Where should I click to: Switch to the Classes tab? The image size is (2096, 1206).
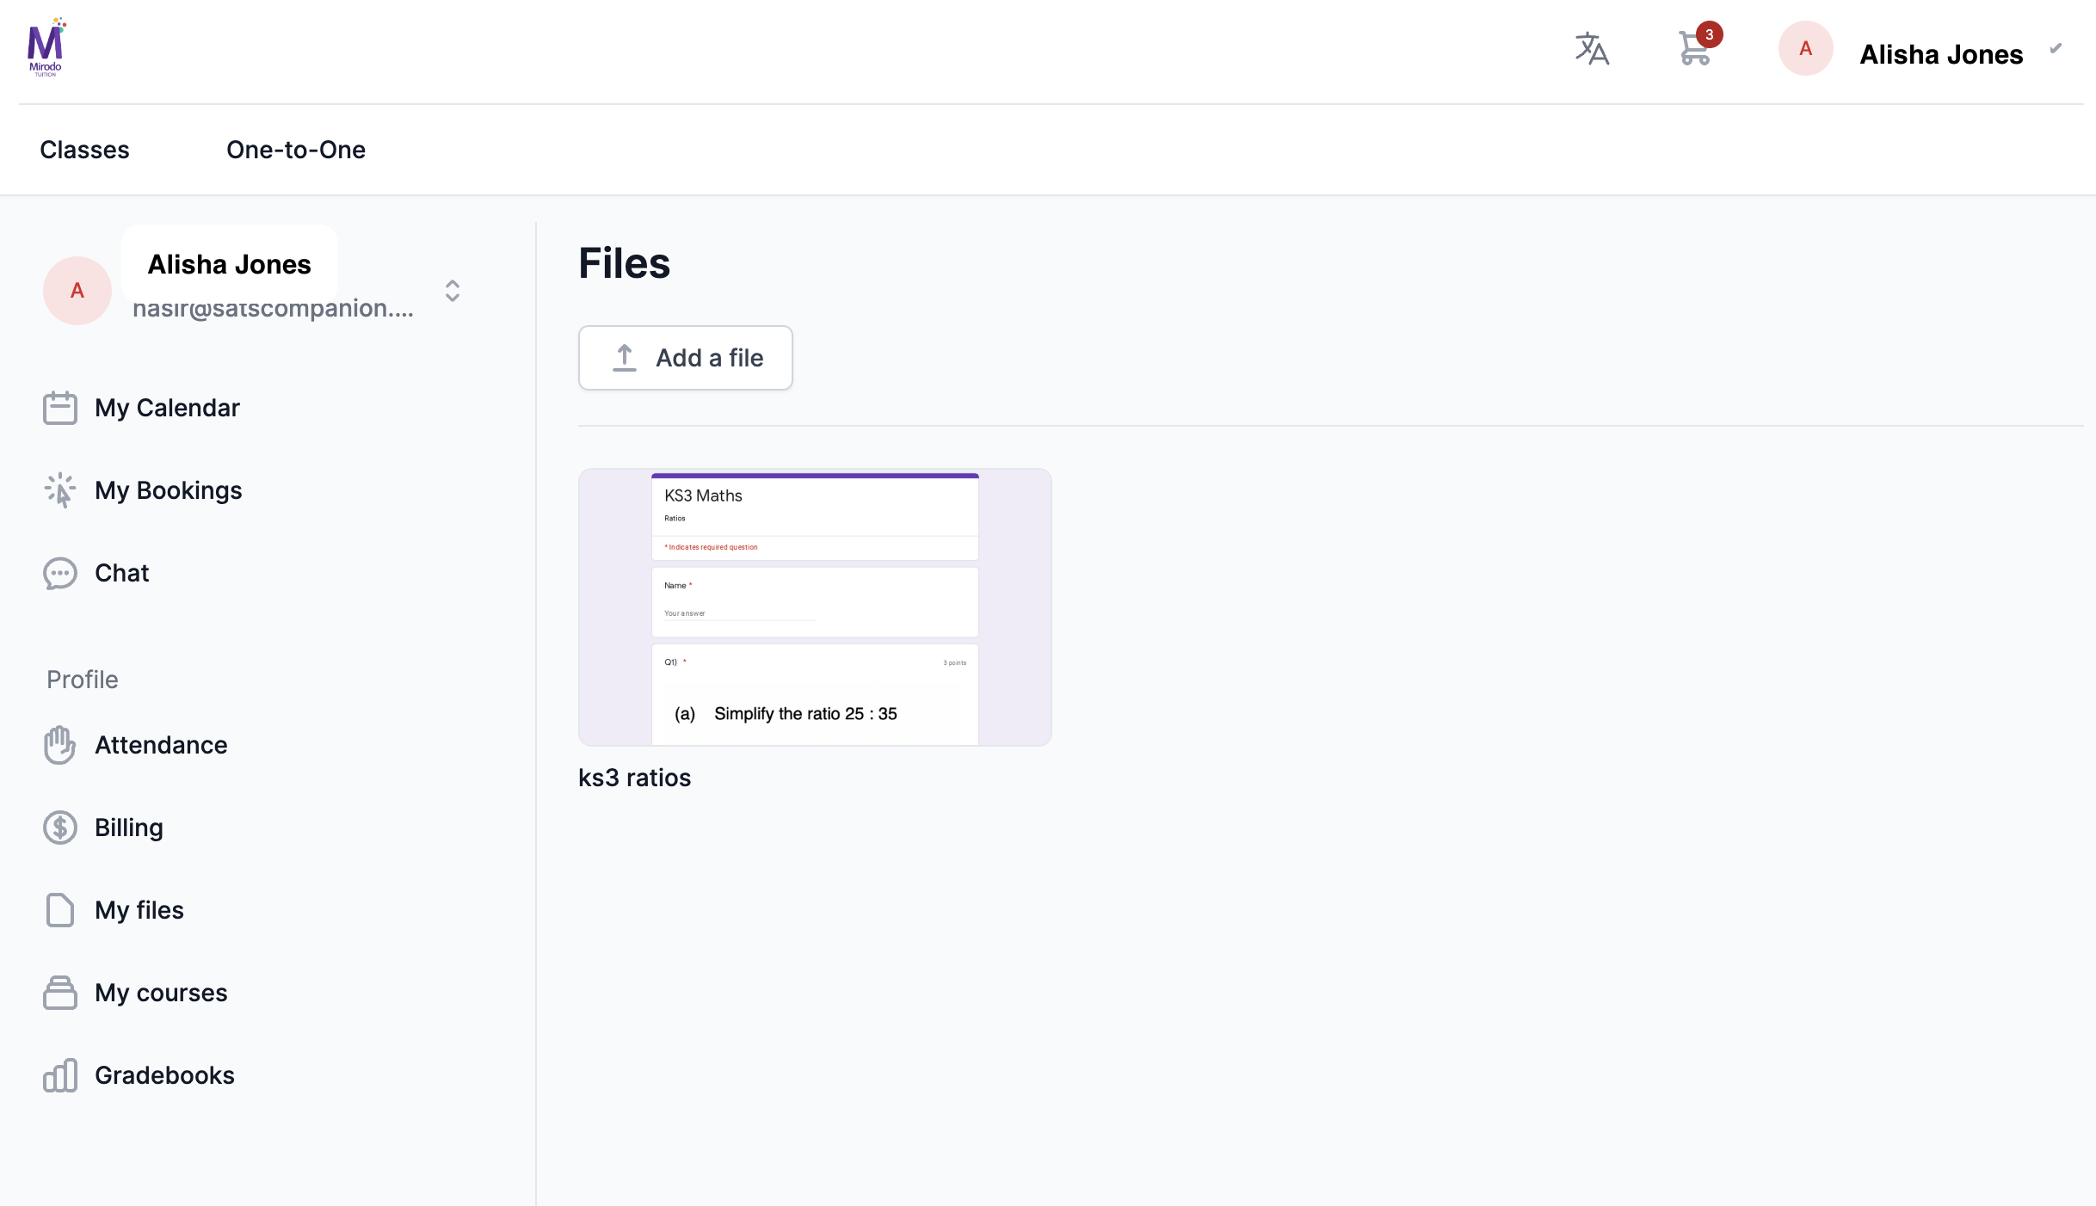(x=84, y=150)
